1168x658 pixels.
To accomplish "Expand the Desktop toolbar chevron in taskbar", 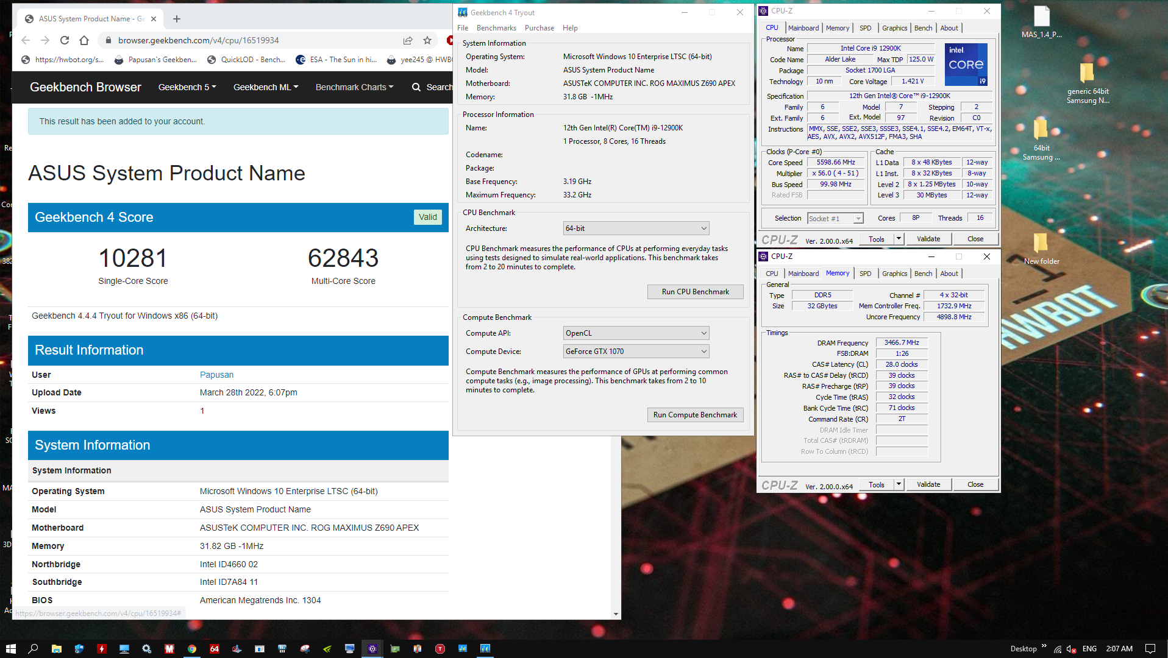I will point(1044,646).
